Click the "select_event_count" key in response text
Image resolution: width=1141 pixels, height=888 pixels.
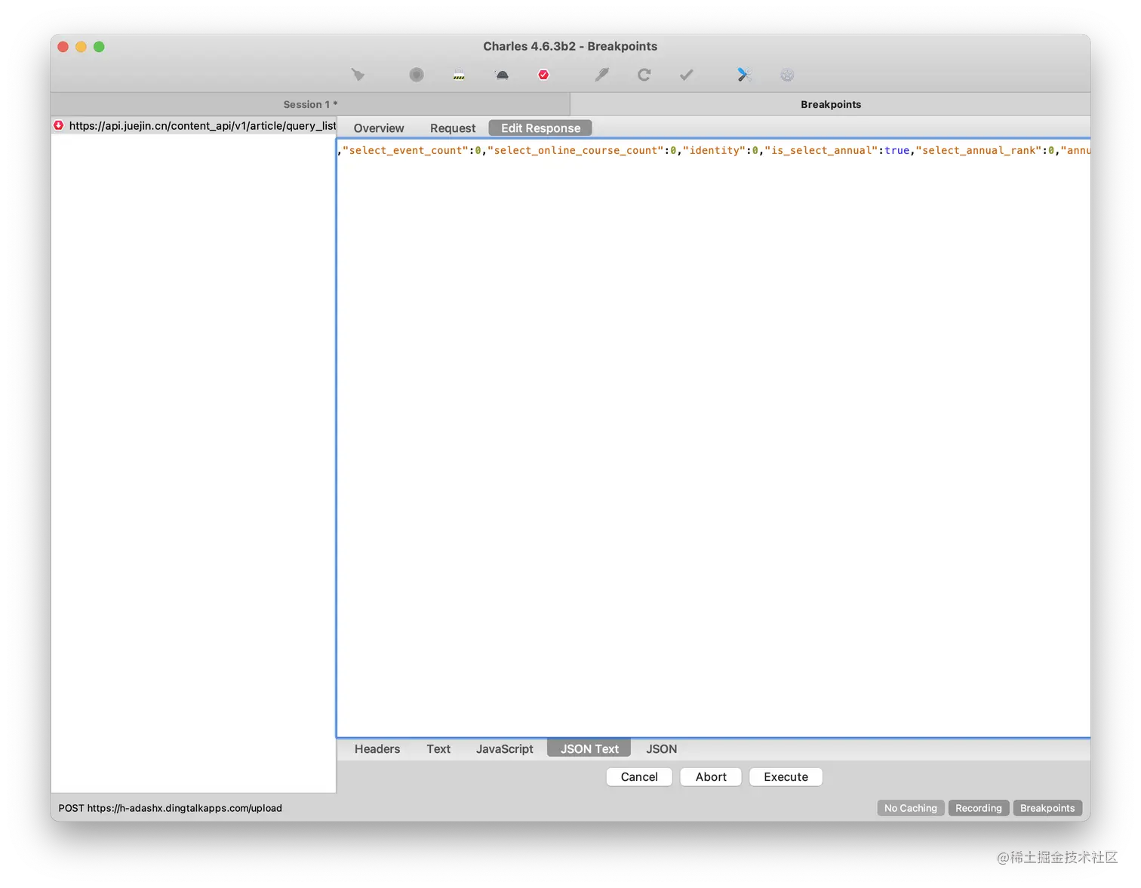[405, 150]
